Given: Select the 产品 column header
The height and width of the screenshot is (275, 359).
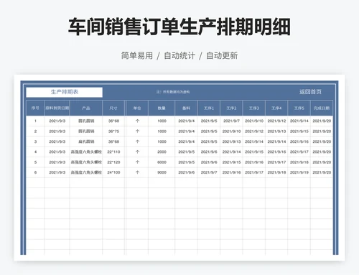Looking at the screenshot, I should [x=86, y=108].
